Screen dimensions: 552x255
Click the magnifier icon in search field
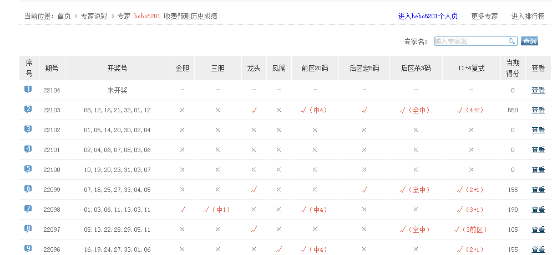(x=512, y=41)
